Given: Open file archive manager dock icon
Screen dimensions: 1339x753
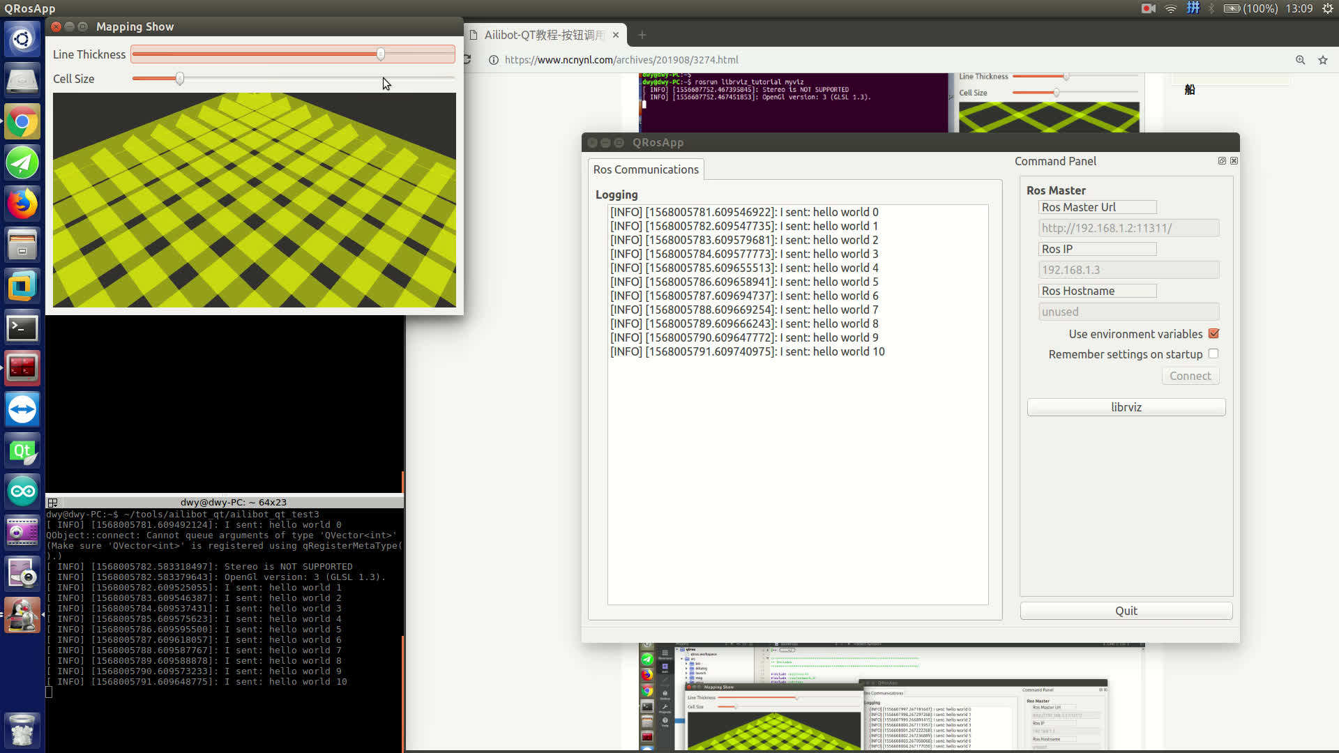Looking at the screenshot, I should click(22, 245).
